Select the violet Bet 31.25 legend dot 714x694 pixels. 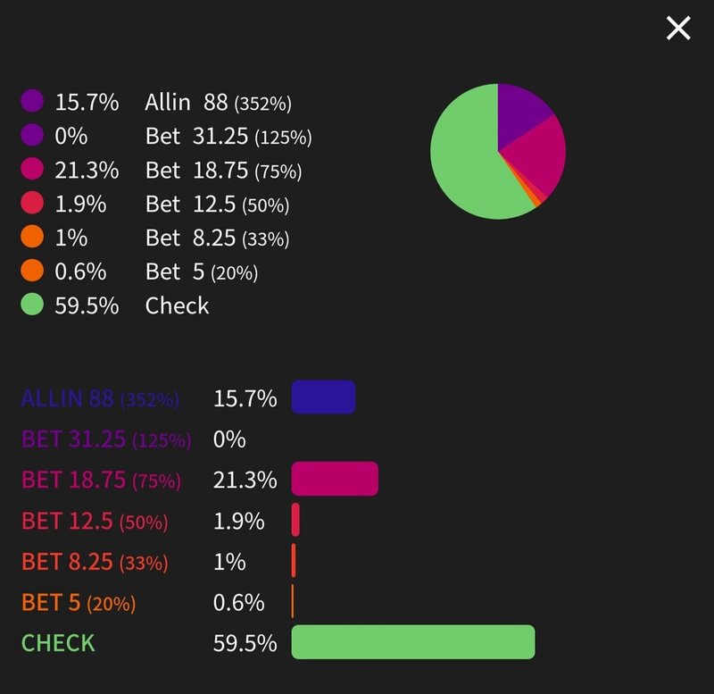[x=30, y=137]
